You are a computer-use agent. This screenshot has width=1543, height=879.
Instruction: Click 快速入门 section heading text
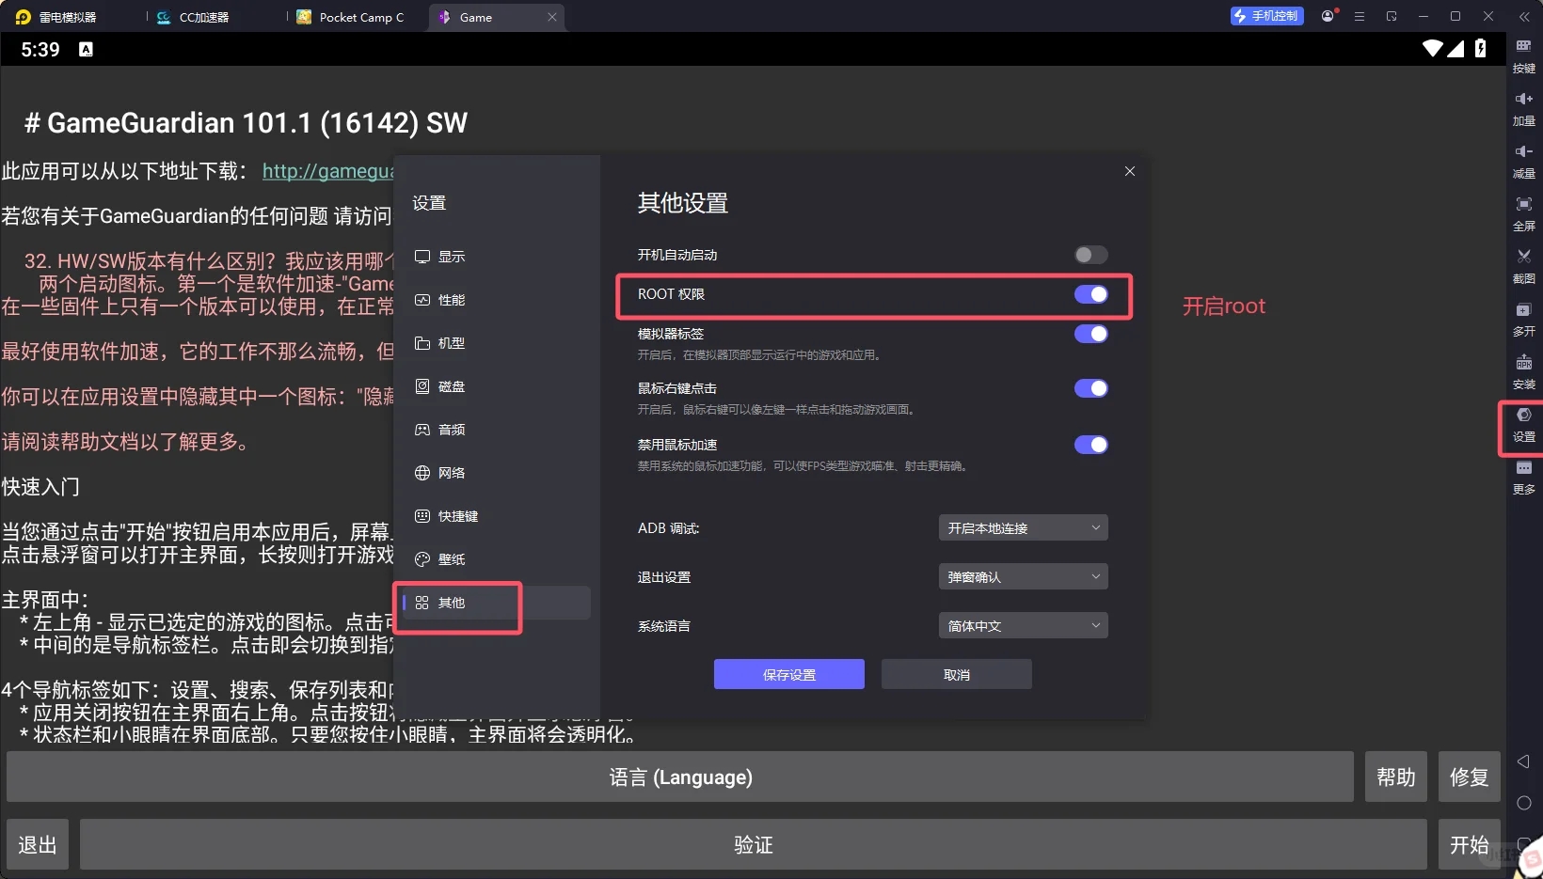click(x=40, y=486)
